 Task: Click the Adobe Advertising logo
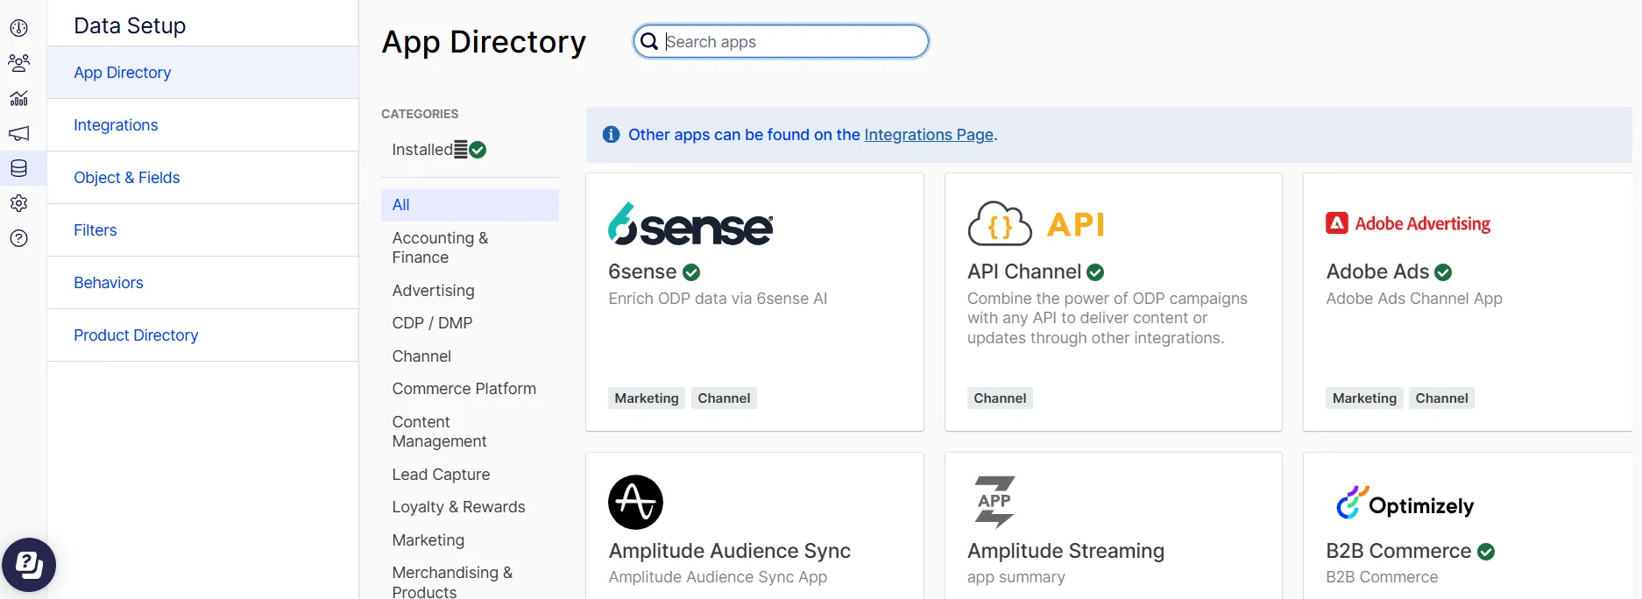tap(1408, 223)
